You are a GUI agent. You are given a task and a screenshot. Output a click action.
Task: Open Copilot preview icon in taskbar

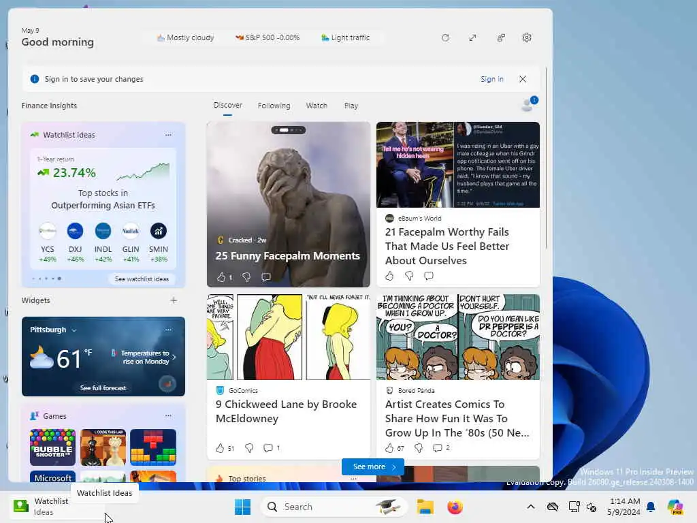675,507
